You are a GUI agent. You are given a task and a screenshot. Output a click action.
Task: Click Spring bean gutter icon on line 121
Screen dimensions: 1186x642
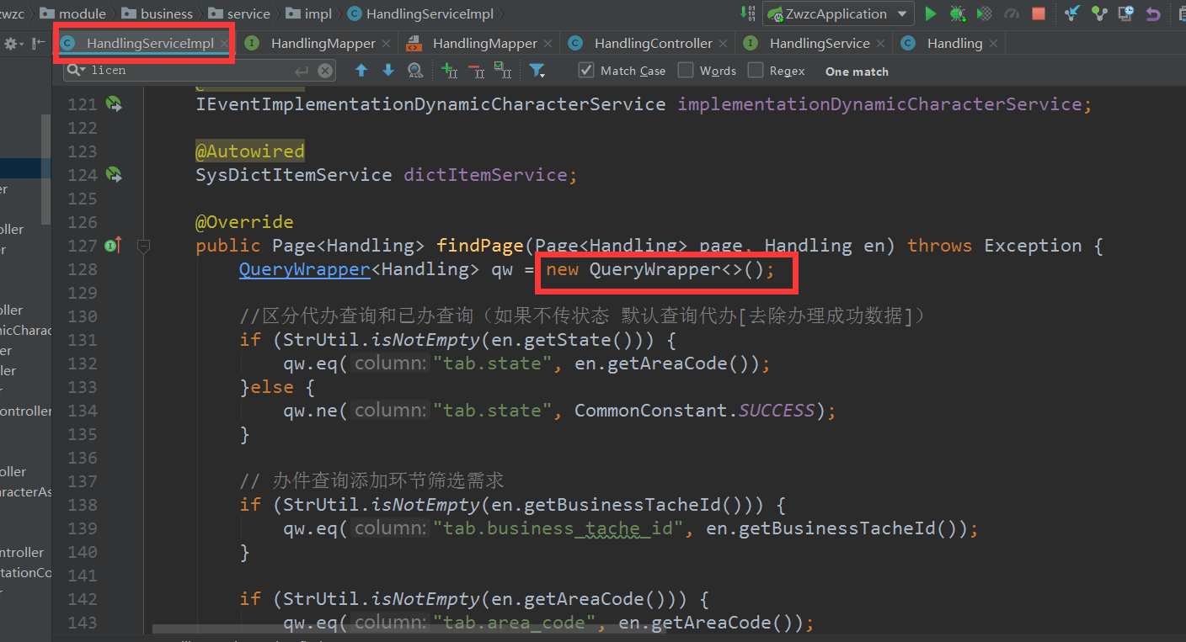[113, 104]
